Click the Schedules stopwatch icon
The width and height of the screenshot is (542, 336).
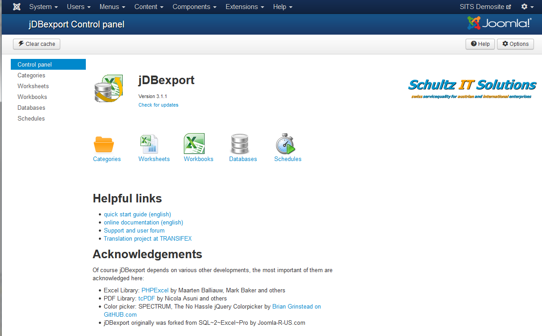pyautogui.click(x=285, y=144)
